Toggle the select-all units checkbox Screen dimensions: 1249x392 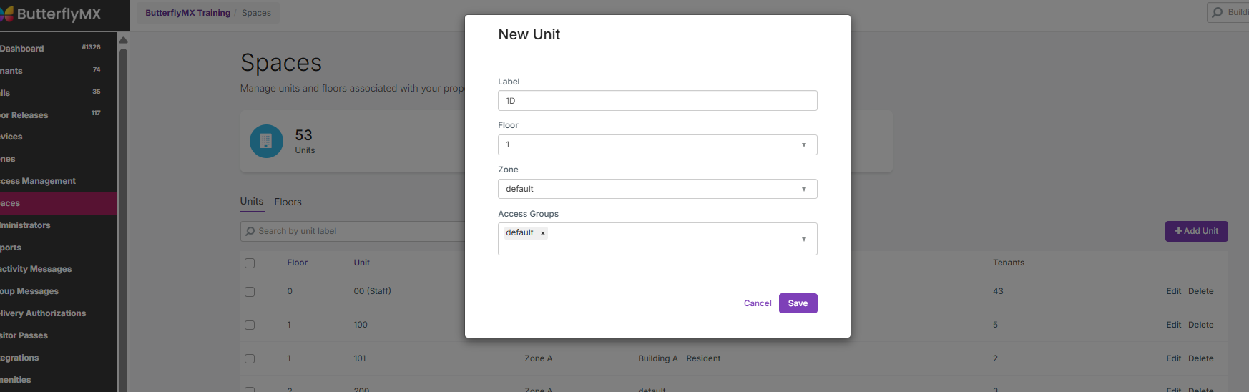pos(250,263)
